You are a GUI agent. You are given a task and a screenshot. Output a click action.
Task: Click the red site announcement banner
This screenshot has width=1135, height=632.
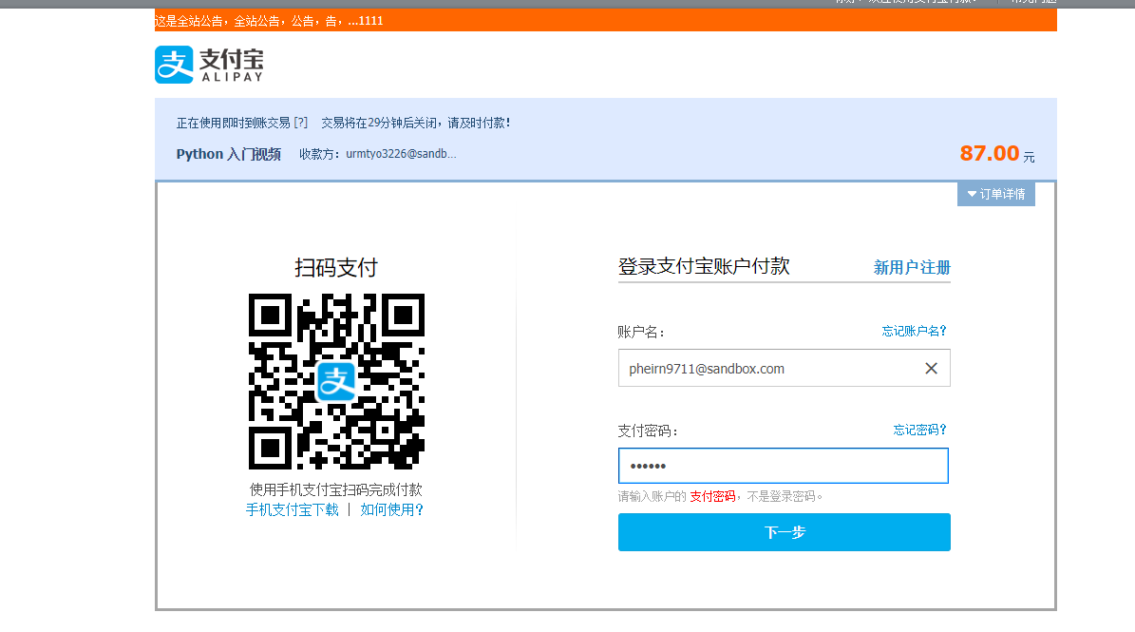(269, 20)
